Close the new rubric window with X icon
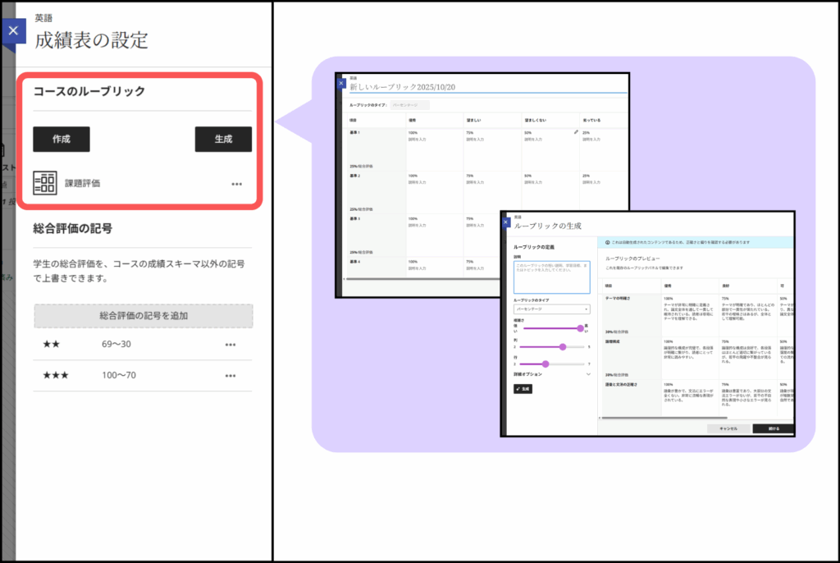The height and width of the screenshot is (563, 840). [x=341, y=83]
